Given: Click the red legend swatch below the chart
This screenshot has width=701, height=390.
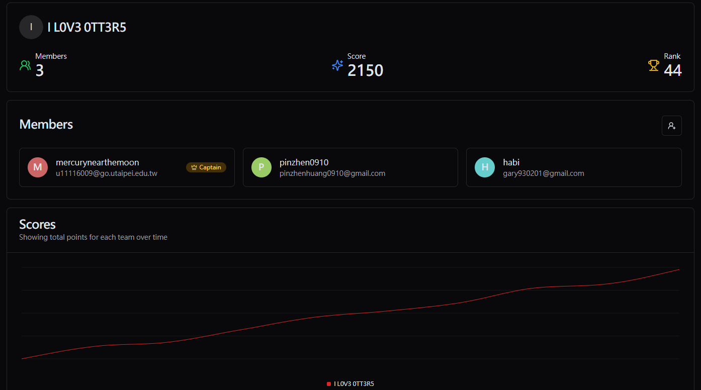Looking at the screenshot, I should (x=329, y=384).
